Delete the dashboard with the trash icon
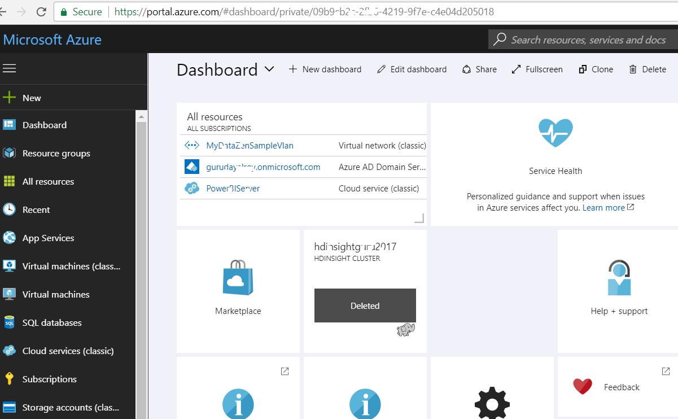 pyautogui.click(x=632, y=69)
